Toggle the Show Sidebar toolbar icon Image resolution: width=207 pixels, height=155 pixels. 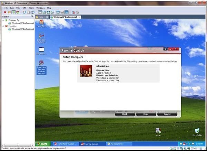coord(40,12)
